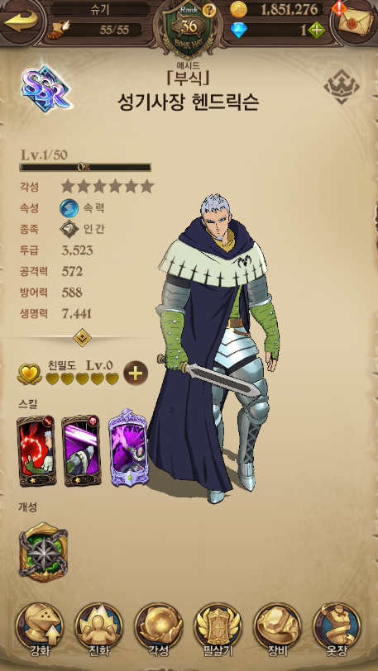The width and height of the screenshot is (378, 671).
Task: Open 각성 awakening menu
Action: pyautogui.click(x=159, y=630)
